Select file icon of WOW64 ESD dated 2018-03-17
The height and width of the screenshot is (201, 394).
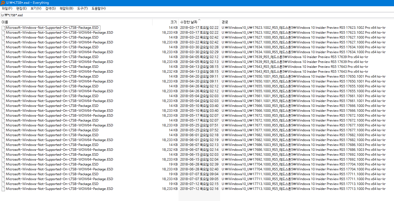point(3,33)
